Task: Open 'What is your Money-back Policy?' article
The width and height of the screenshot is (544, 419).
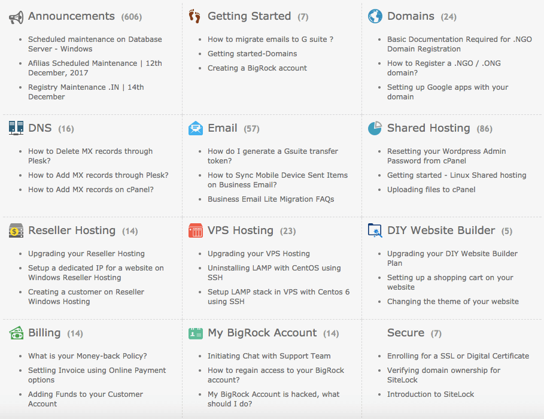Action: click(87, 356)
